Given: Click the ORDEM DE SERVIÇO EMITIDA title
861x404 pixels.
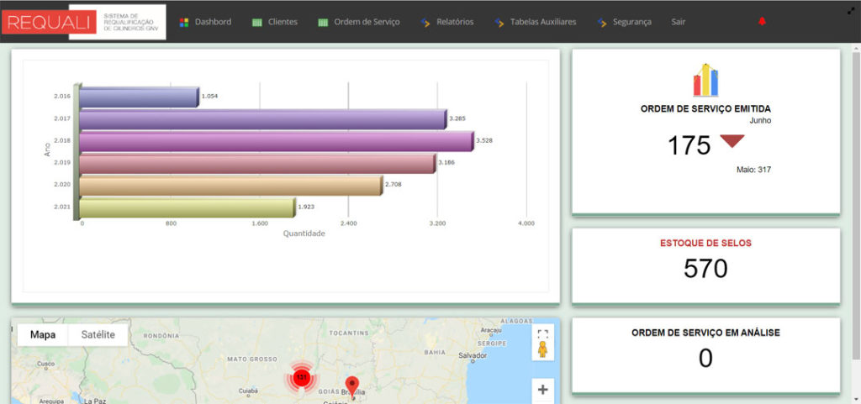Looking at the screenshot, I should tap(705, 108).
